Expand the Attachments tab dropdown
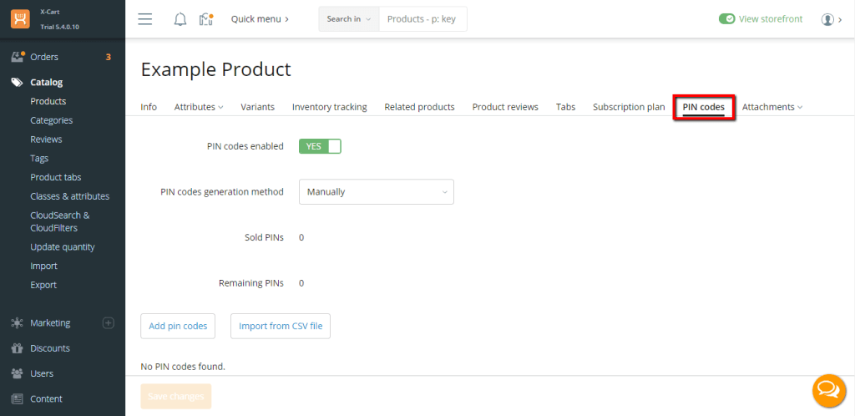855x416 pixels. [x=772, y=107]
